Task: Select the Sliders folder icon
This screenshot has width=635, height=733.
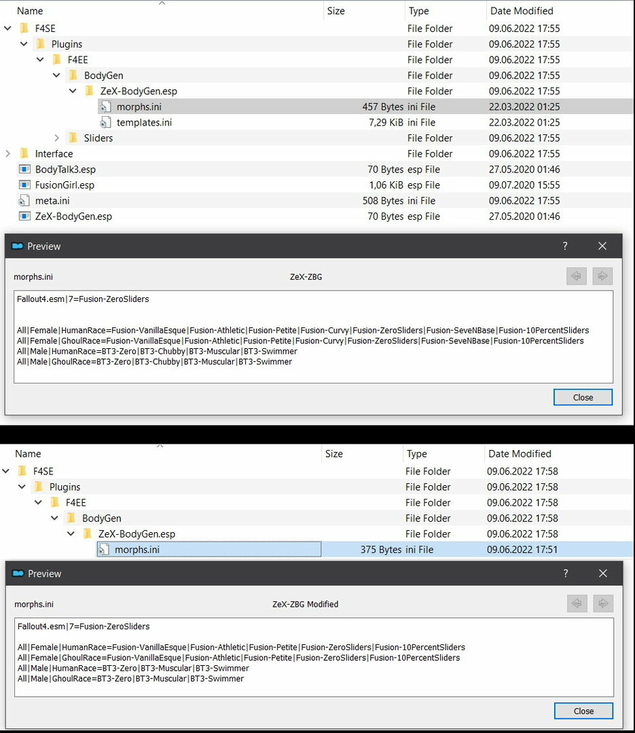Action: (x=73, y=138)
